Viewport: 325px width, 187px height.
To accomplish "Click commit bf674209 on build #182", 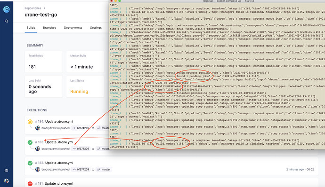I will [81, 170].
